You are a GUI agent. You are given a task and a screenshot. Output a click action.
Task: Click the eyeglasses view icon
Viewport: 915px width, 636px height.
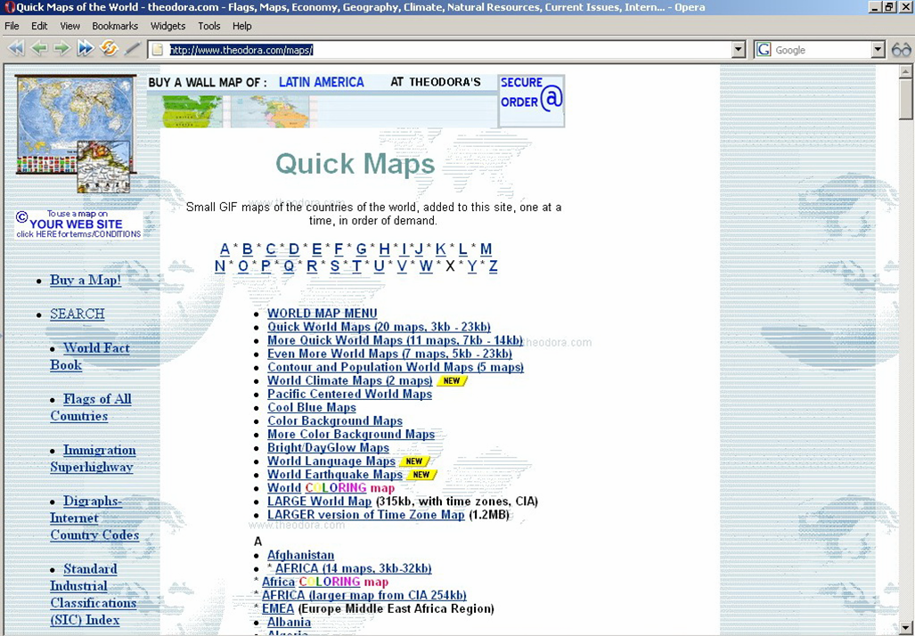(901, 50)
